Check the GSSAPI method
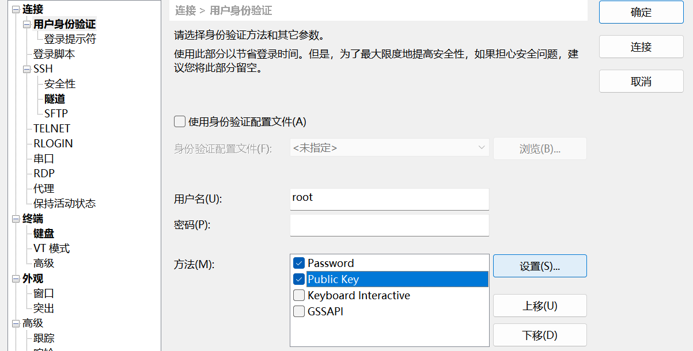Viewport: 693px width, 351px height. (x=299, y=311)
